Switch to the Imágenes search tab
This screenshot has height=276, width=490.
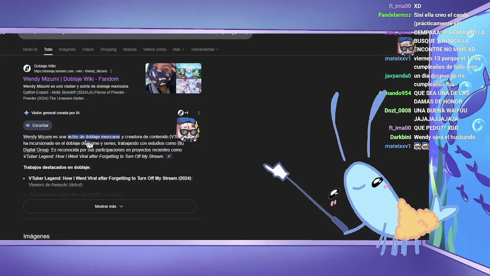coord(67,49)
